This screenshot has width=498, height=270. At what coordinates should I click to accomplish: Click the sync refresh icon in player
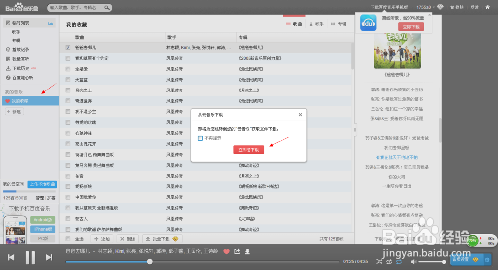click(x=399, y=262)
